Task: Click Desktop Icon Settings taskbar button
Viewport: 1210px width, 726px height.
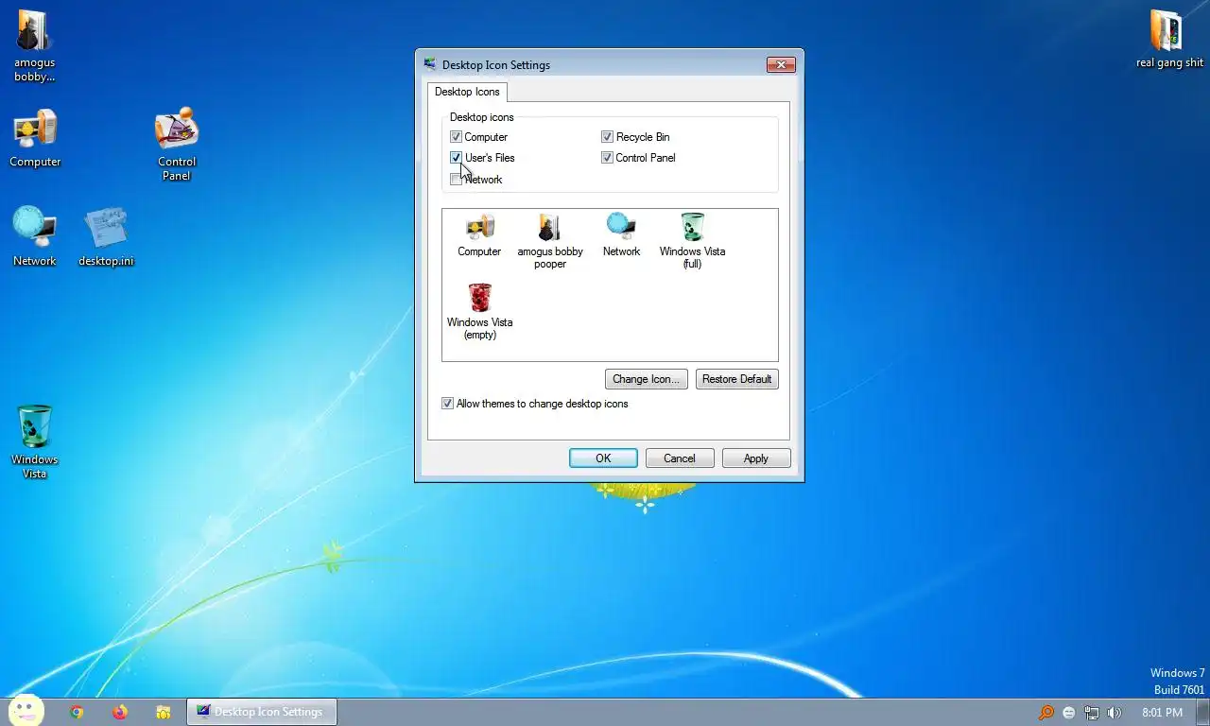Action: [262, 712]
